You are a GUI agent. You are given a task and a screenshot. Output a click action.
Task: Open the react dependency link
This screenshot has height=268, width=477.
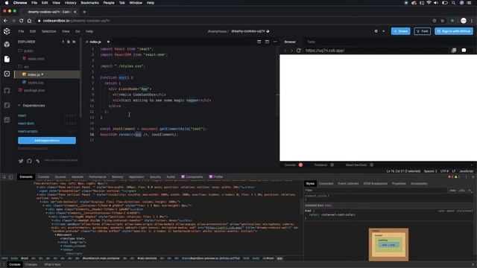click(22, 115)
